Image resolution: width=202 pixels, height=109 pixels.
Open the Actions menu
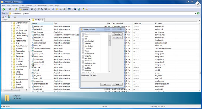pos(29,6)
